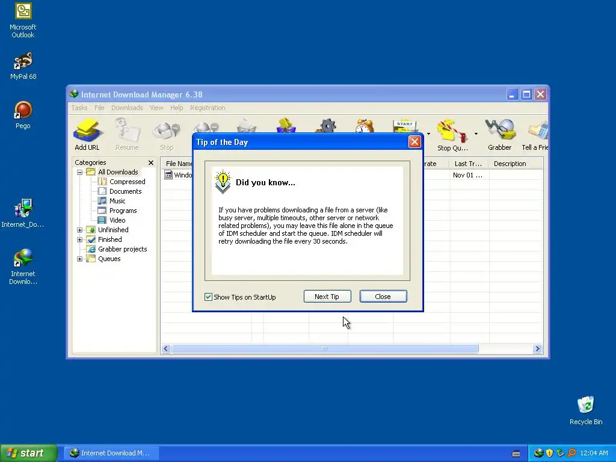This screenshot has height=462, width=616.
Task: Click the Next Tip button
Action: tap(327, 297)
